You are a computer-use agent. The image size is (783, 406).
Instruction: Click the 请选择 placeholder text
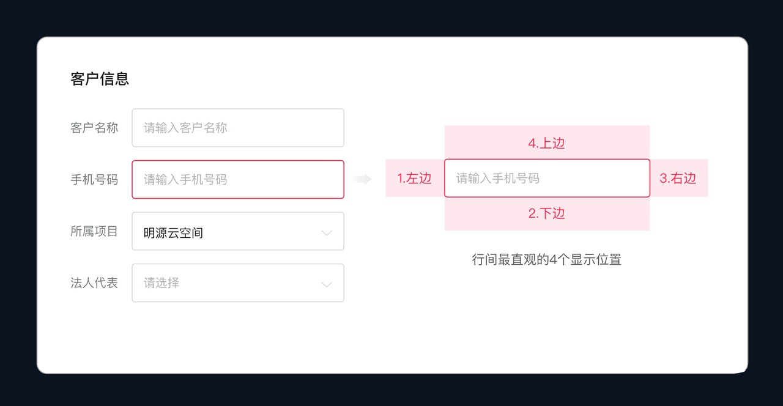[x=161, y=283]
